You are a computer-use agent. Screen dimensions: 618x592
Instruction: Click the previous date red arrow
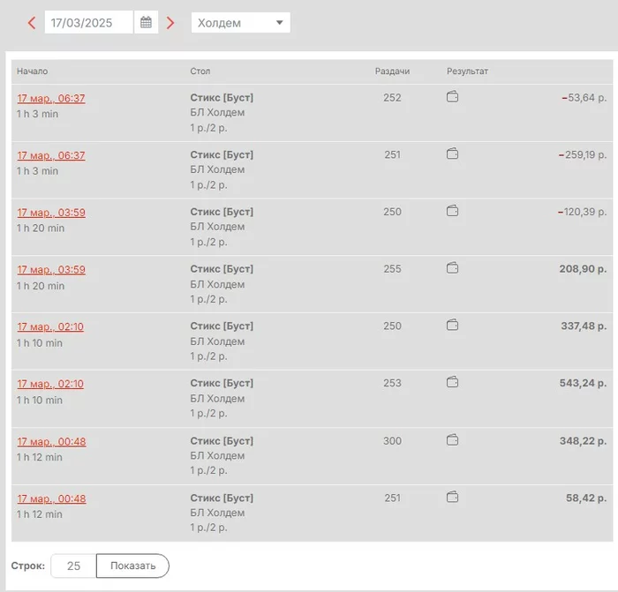click(x=32, y=23)
